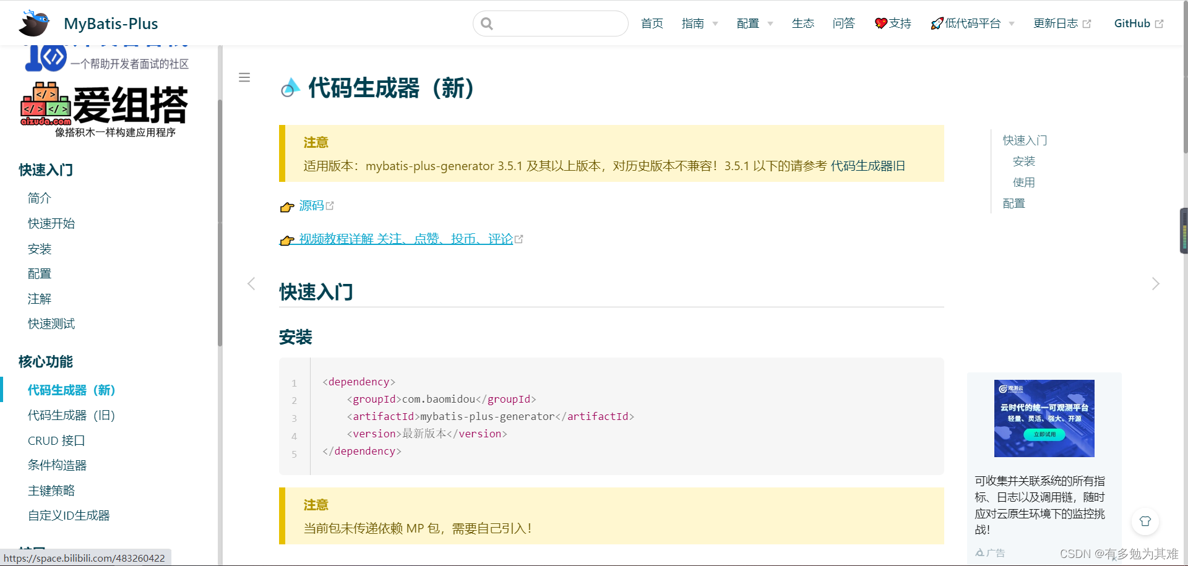Click the heart icon beside 支持
1188x566 pixels.
tap(880, 24)
